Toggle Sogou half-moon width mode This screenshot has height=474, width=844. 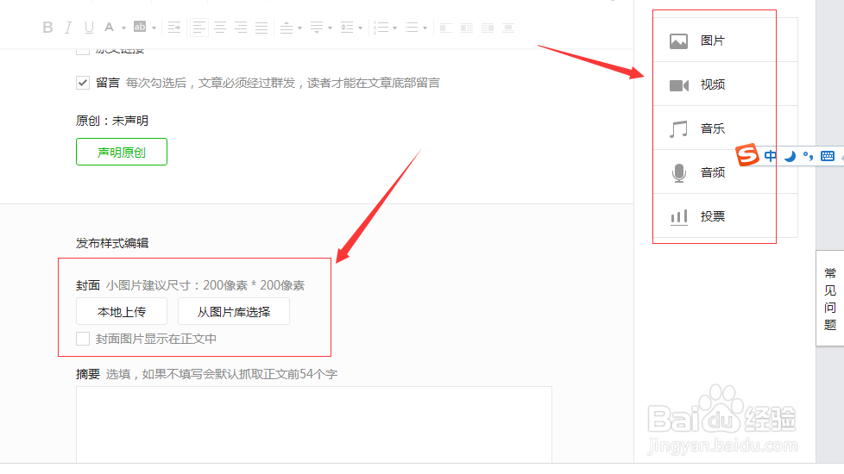(790, 156)
